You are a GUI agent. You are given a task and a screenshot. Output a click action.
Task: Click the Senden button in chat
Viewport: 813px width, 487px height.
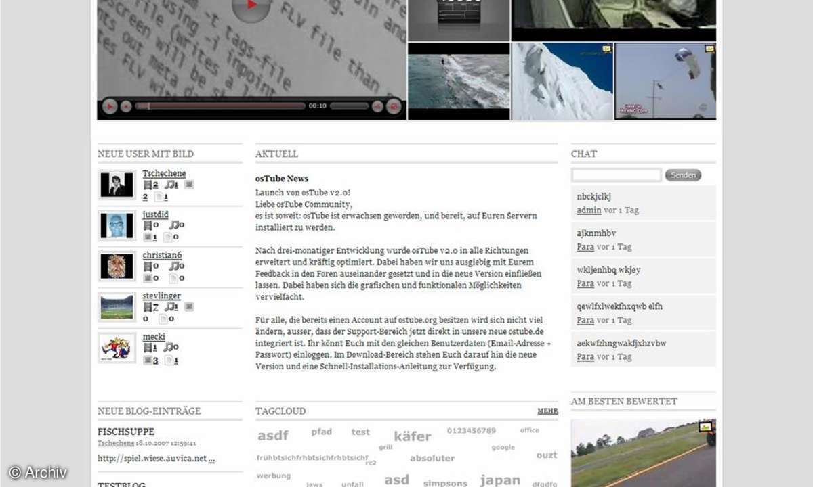point(683,175)
